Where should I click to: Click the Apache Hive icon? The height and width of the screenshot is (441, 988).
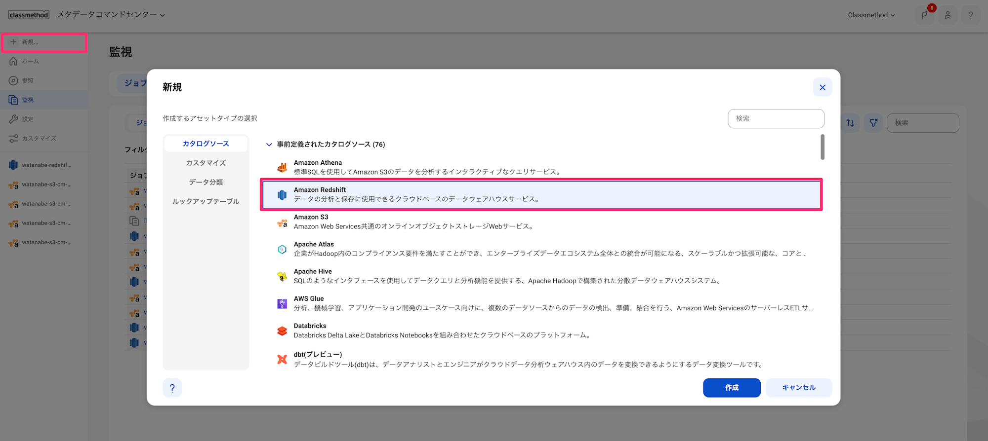click(x=282, y=276)
